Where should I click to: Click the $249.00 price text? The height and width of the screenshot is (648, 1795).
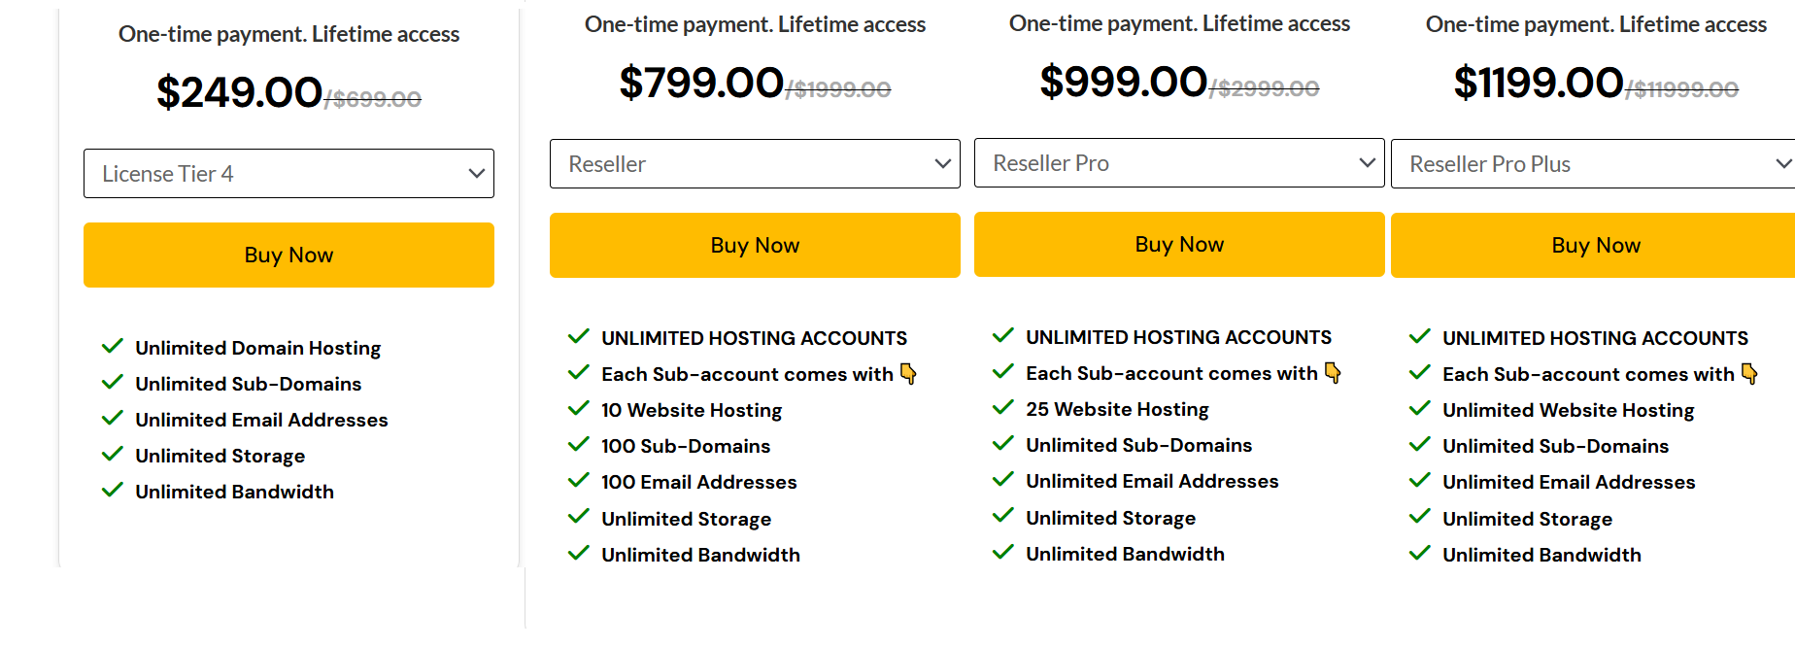pyautogui.click(x=239, y=93)
